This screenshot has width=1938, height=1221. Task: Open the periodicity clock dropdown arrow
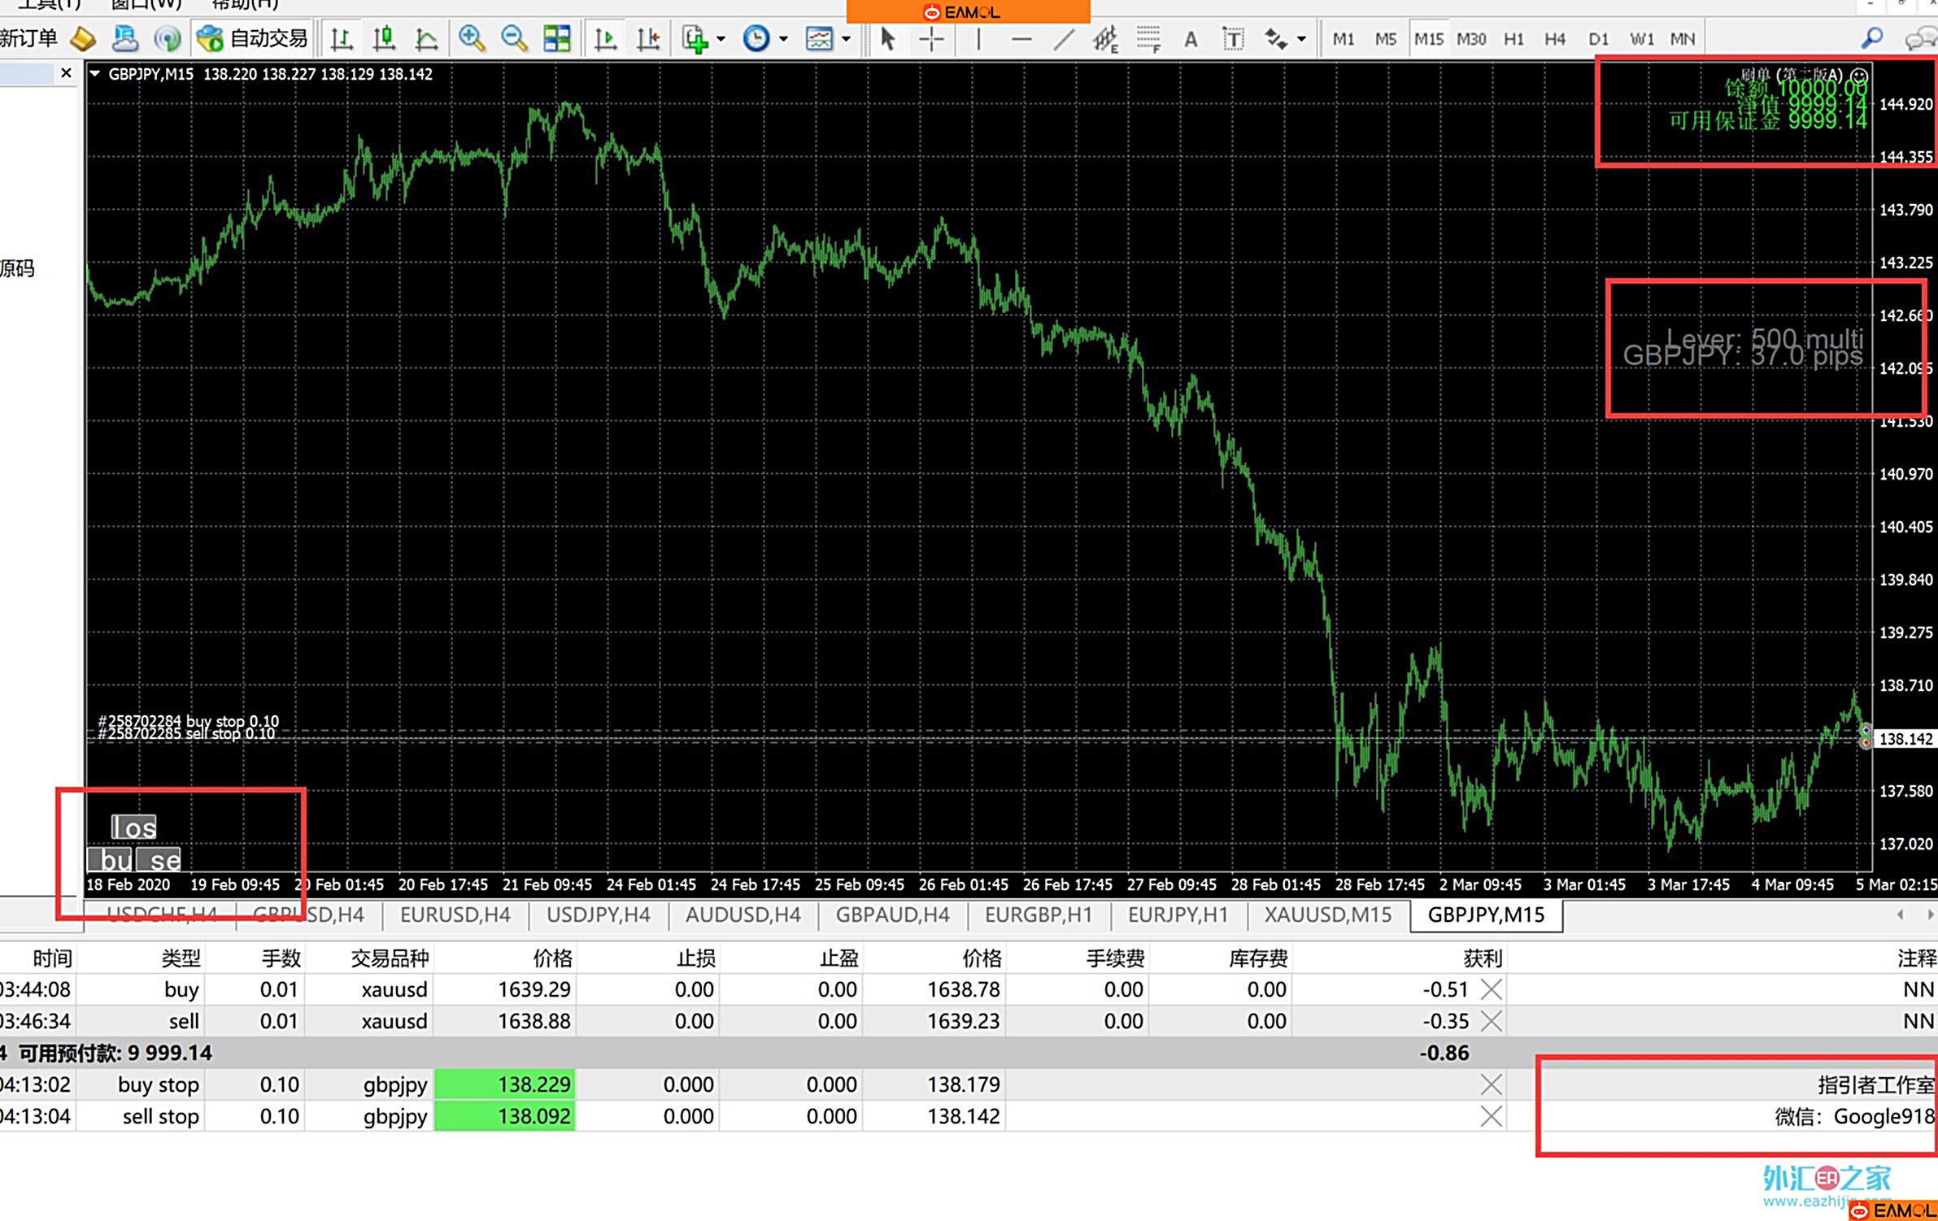783,38
